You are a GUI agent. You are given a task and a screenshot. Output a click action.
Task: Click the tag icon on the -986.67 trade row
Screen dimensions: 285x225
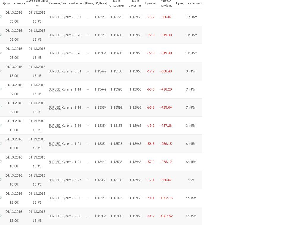point(1,180)
